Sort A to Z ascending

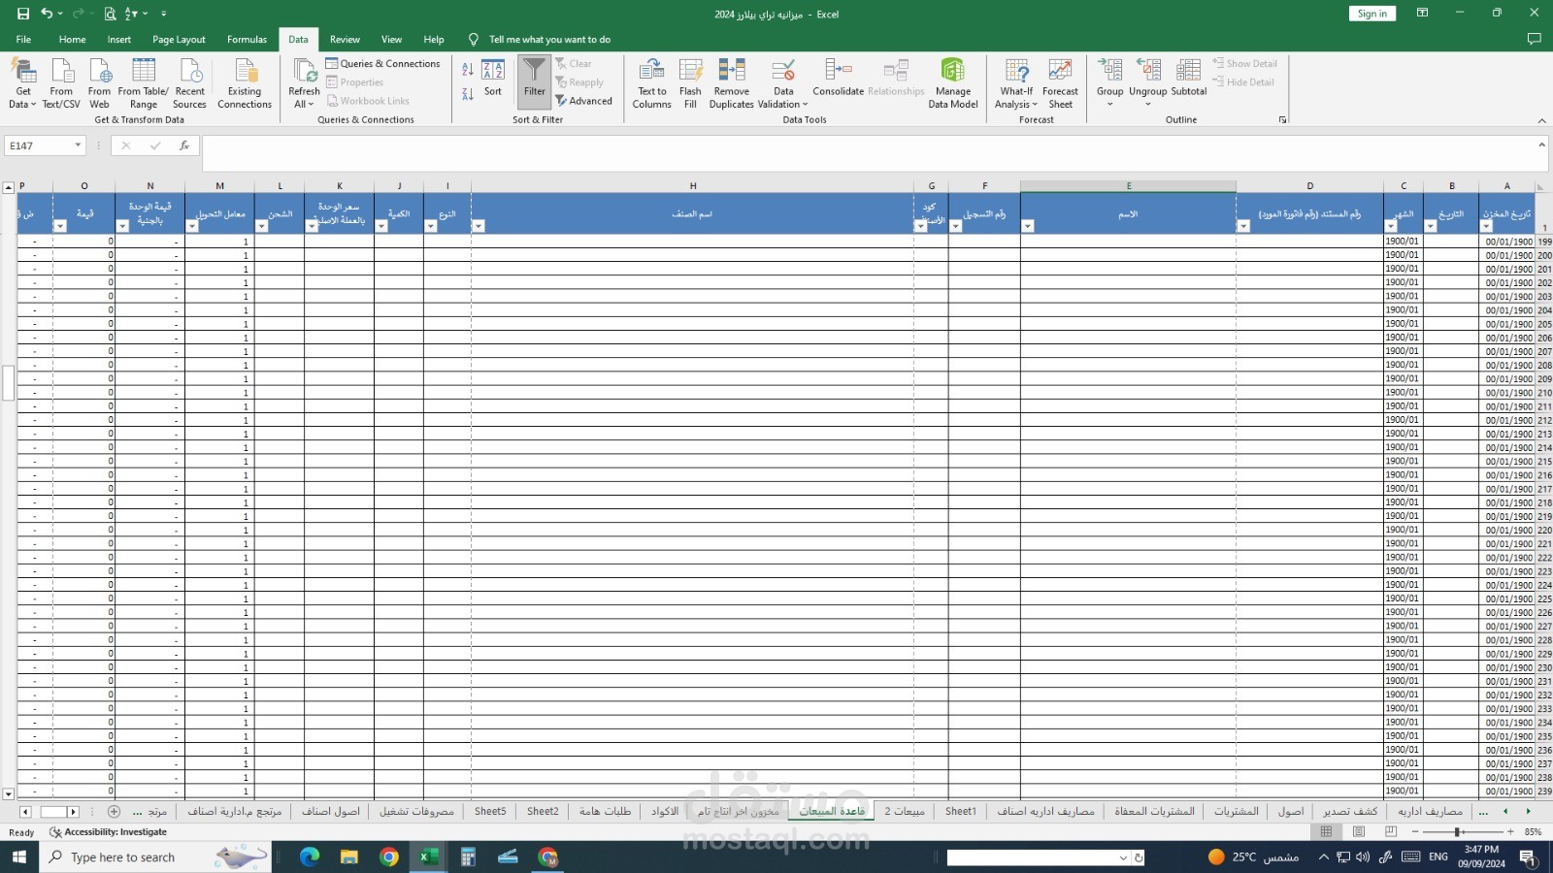point(468,70)
